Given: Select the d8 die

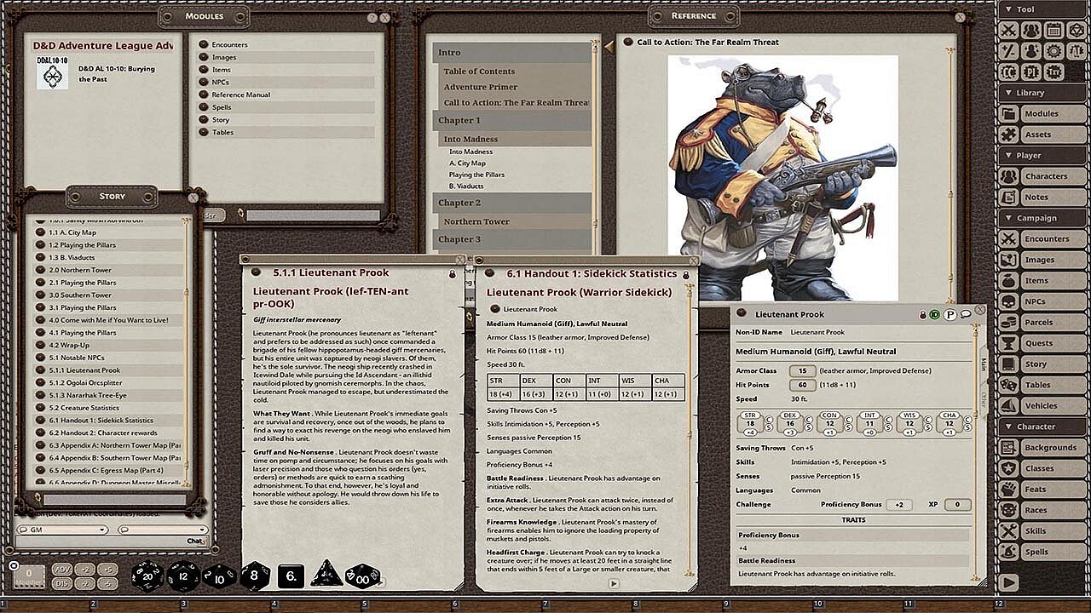Looking at the screenshot, I should (x=255, y=576).
